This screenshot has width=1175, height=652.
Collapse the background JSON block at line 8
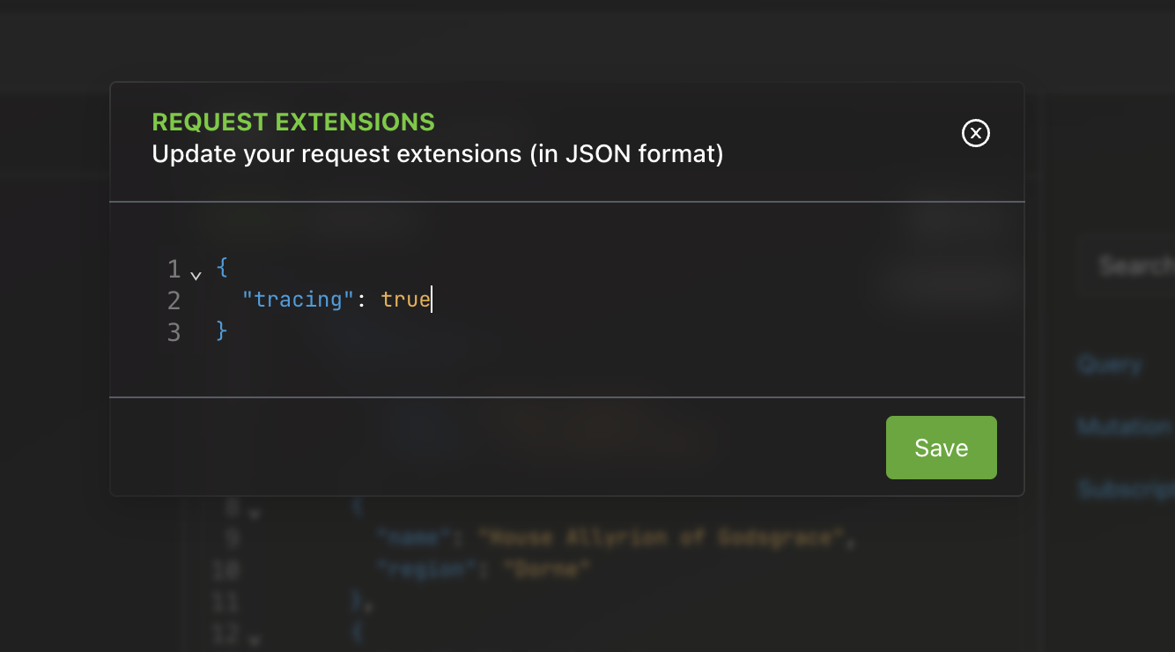click(253, 513)
